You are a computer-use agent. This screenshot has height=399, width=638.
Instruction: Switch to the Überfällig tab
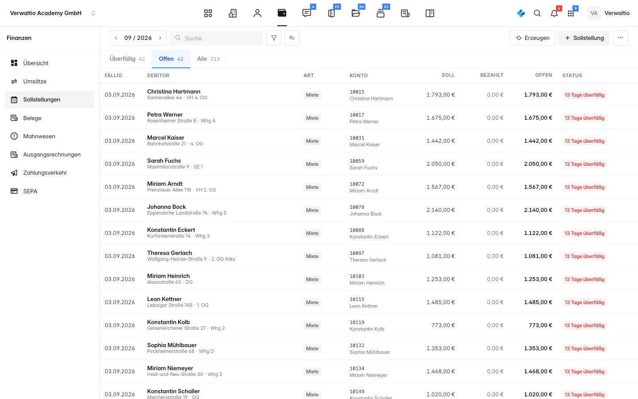coord(127,59)
